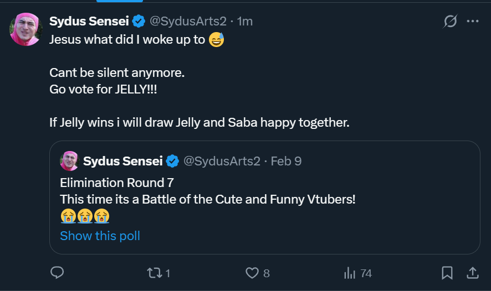
Task: Open the three-dot more options menu
Action: 473,22
